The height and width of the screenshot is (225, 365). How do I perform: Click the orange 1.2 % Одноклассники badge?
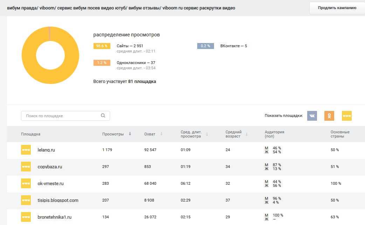tap(102, 63)
